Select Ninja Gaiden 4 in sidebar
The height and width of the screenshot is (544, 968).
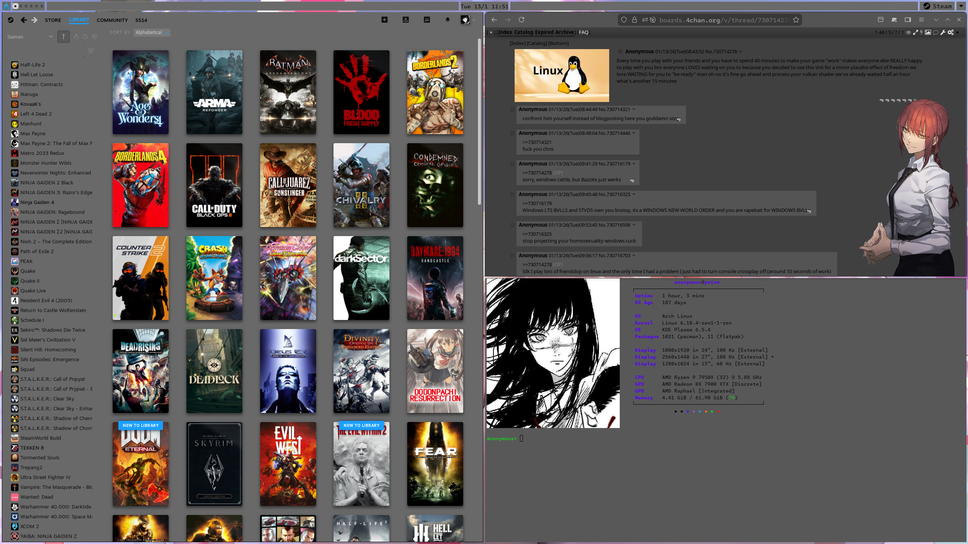37,202
